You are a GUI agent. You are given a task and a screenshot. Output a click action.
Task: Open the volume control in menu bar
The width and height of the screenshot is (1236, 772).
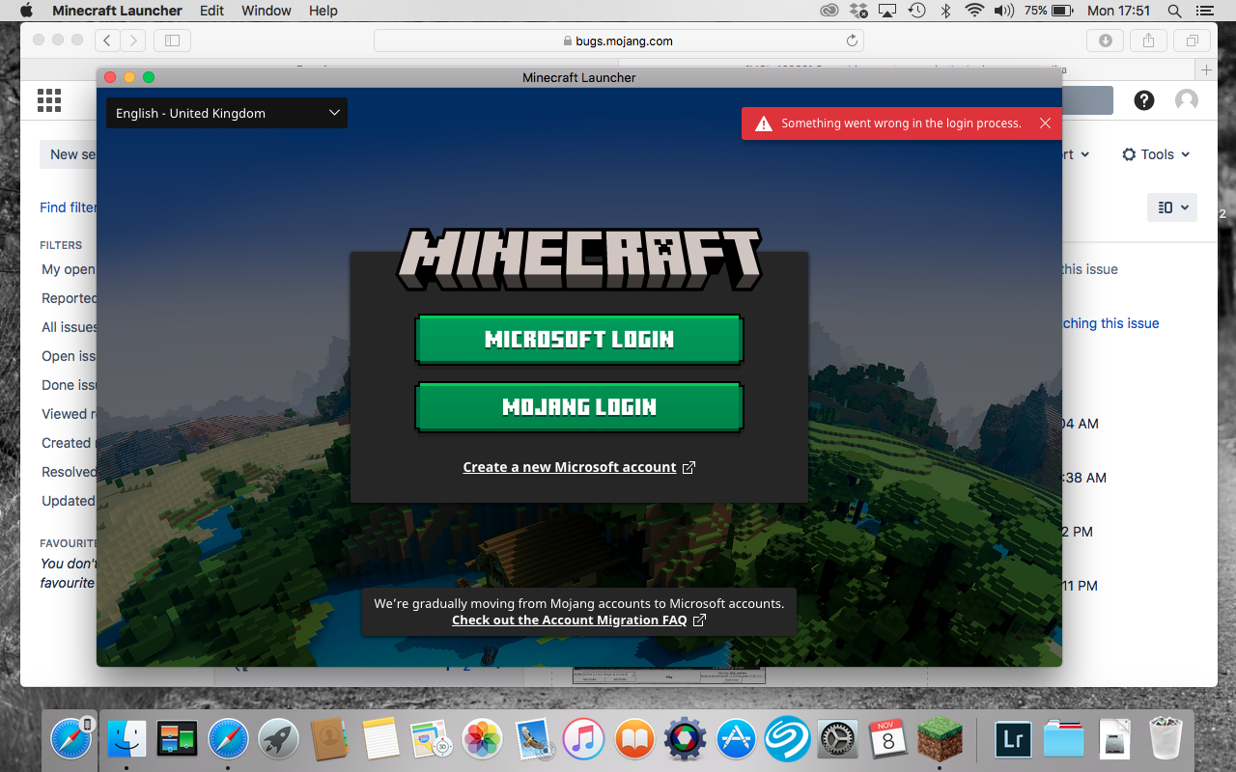click(1004, 11)
